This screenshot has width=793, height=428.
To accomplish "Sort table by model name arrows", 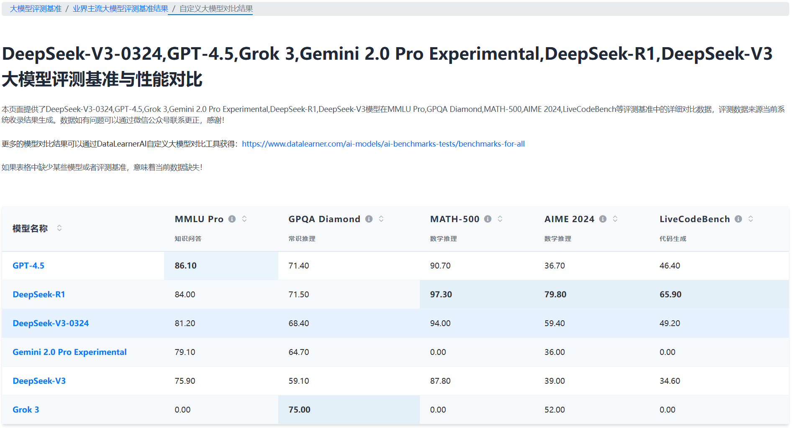I will pos(59,228).
